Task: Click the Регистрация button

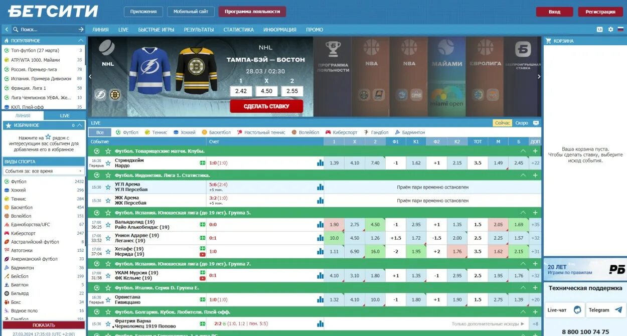Action: point(600,12)
